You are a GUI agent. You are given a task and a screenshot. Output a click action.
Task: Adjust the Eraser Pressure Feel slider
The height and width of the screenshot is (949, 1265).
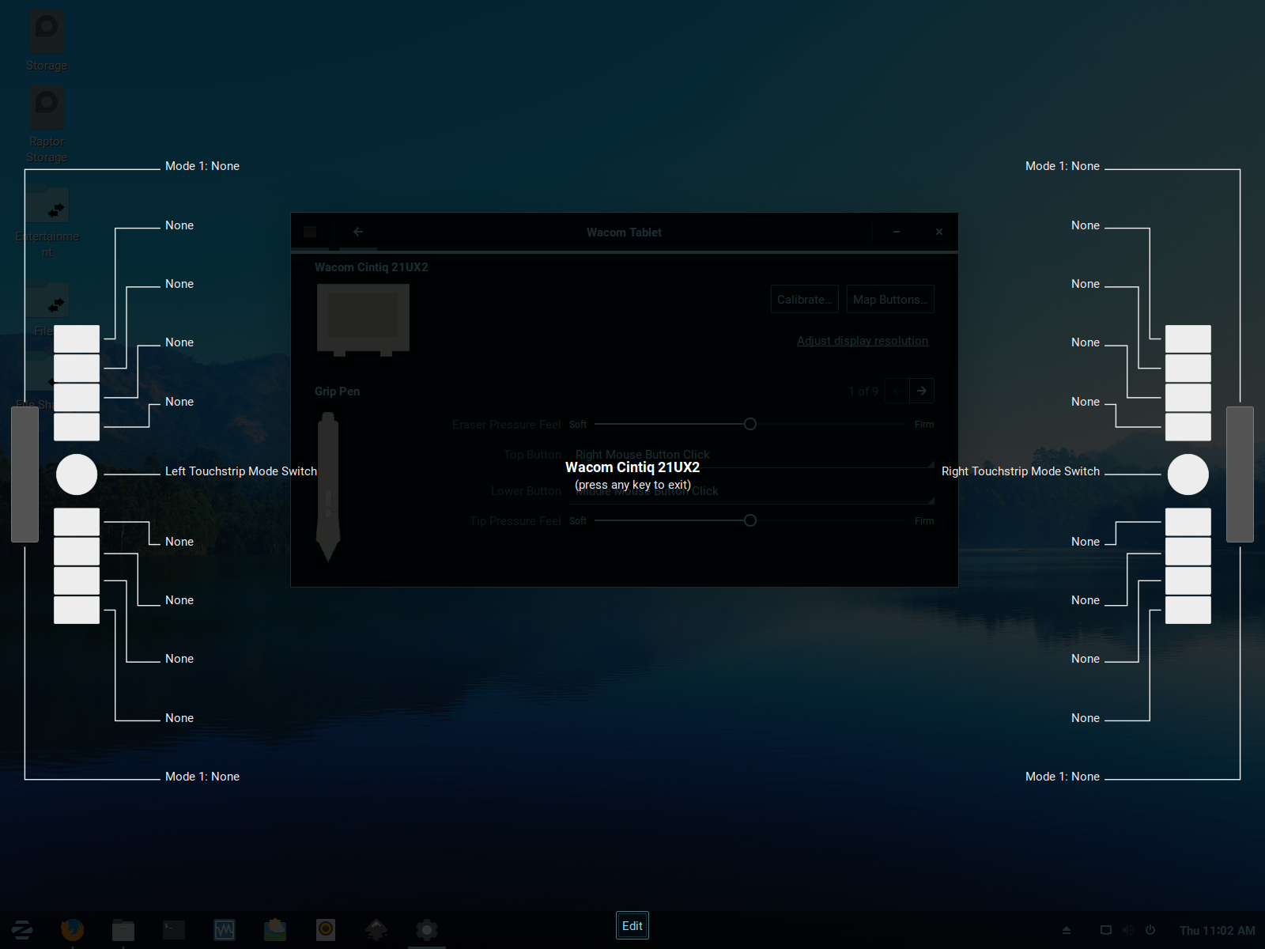[750, 424]
